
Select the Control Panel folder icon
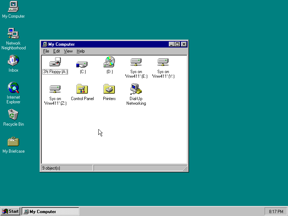point(82,89)
